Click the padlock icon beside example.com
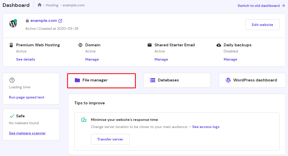Screen dimensions: 288x156 click(x=27, y=20)
